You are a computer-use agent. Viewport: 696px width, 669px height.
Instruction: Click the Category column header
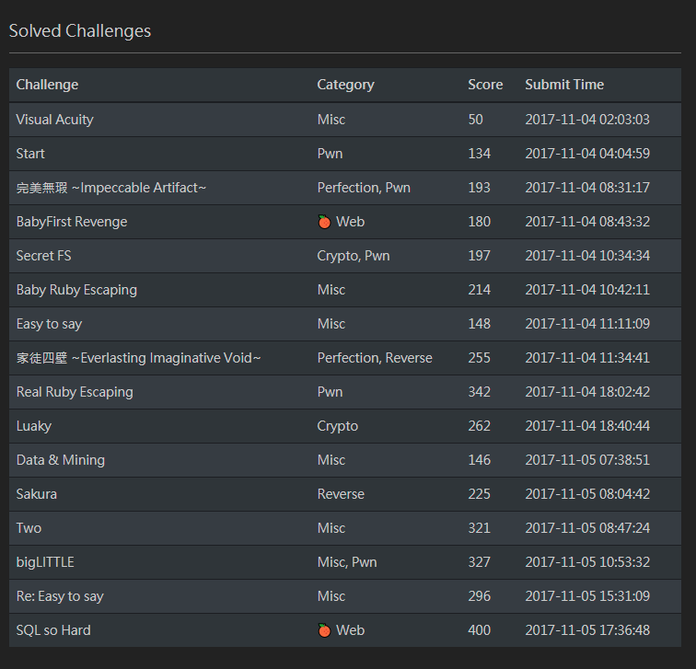coord(345,85)
